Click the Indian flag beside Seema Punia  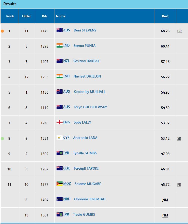[59, 46]
